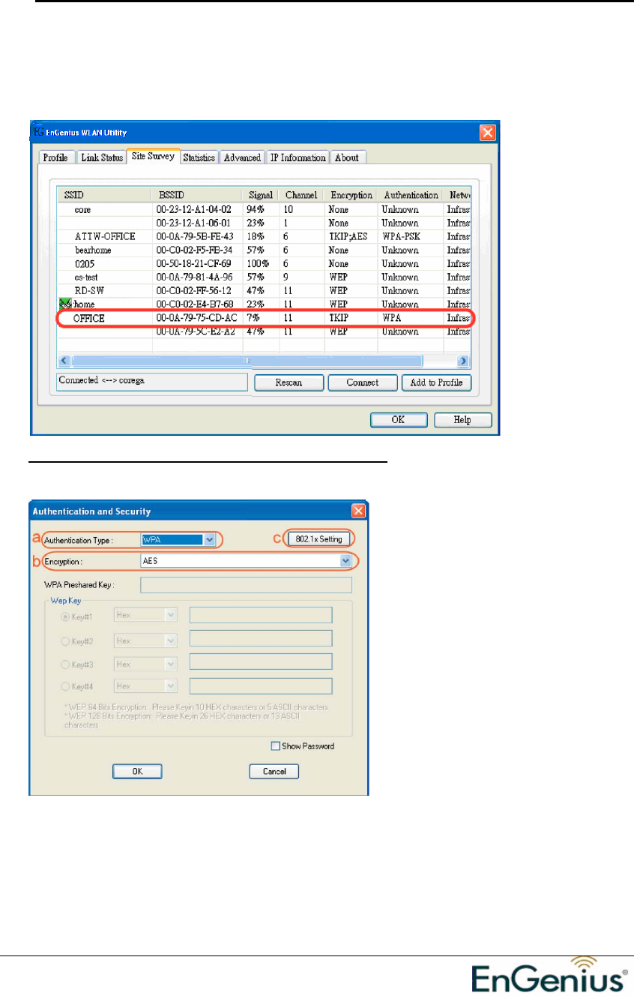
Task: Sort by the SSID column header
Action: 104,195
